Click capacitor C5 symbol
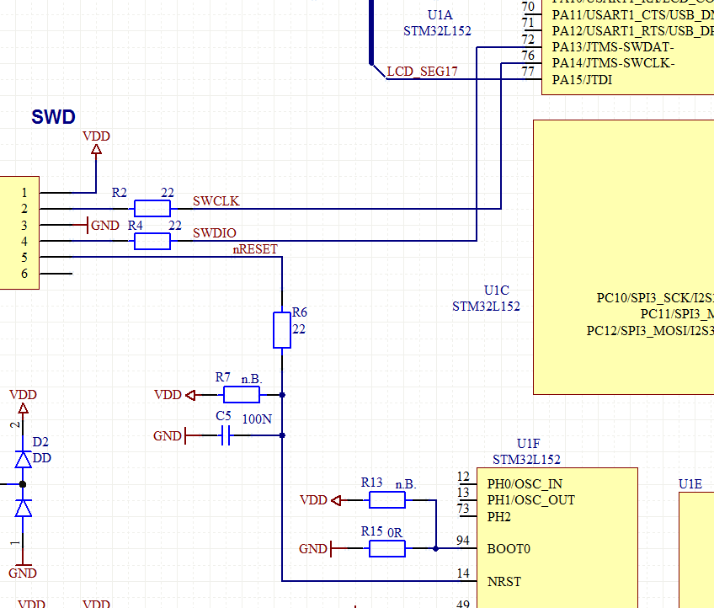 pyautogui.click(x=225, y=435)
